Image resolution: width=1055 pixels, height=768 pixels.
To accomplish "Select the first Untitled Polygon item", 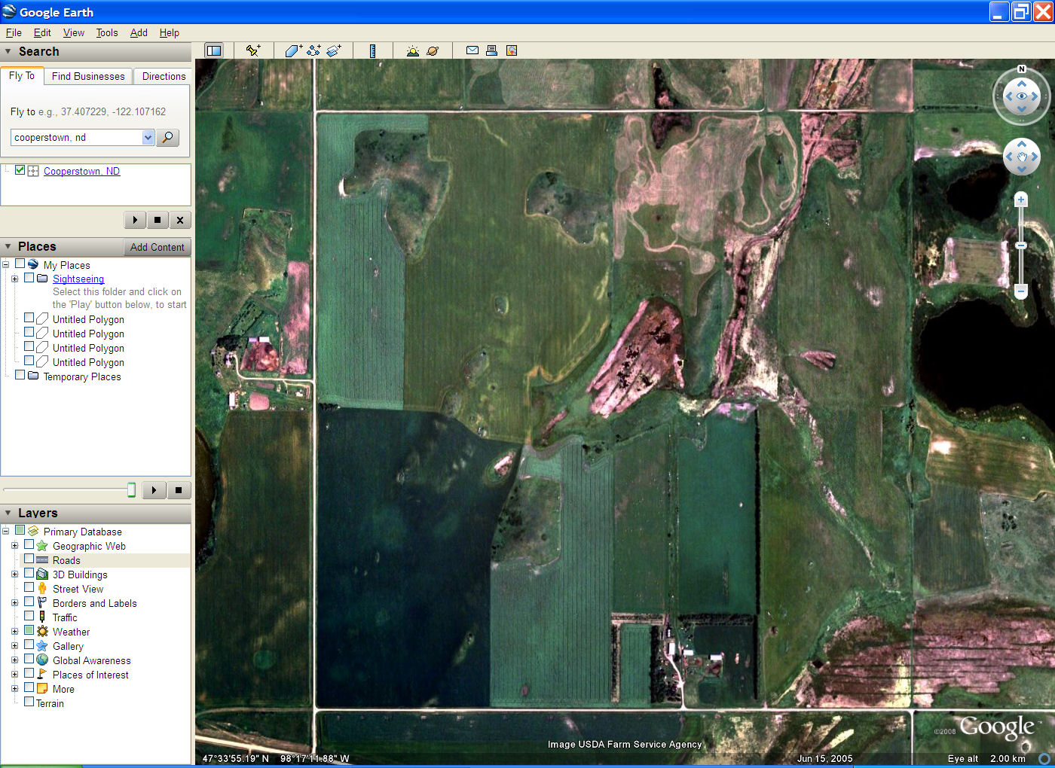I will click(88, 319).
